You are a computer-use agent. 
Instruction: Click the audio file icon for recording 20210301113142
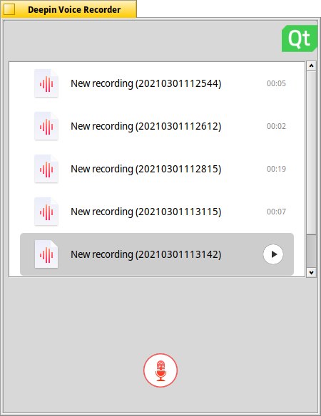(x=46, y=254)
